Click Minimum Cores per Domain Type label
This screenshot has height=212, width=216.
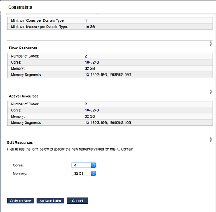38,20
